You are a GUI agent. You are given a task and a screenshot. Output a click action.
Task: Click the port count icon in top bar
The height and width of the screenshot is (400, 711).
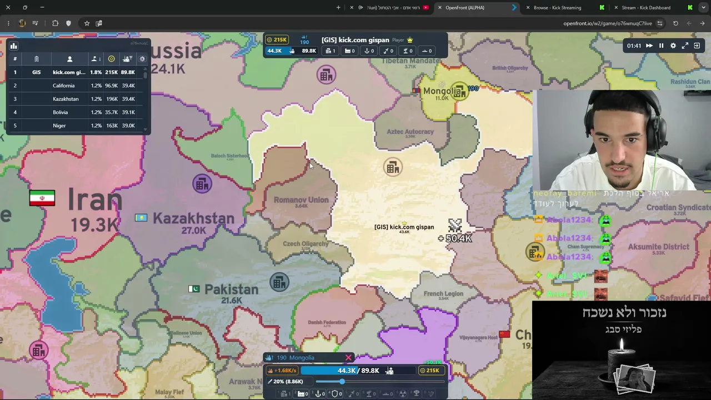pyautogui.click(x=369, y=51)
